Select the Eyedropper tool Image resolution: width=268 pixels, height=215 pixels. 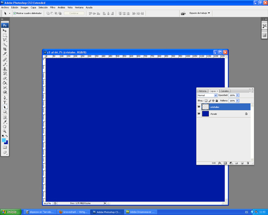pyautogui.click(x=5, y=122)
